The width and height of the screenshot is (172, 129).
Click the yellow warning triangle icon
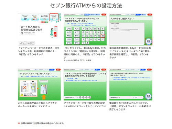(22, 95)
